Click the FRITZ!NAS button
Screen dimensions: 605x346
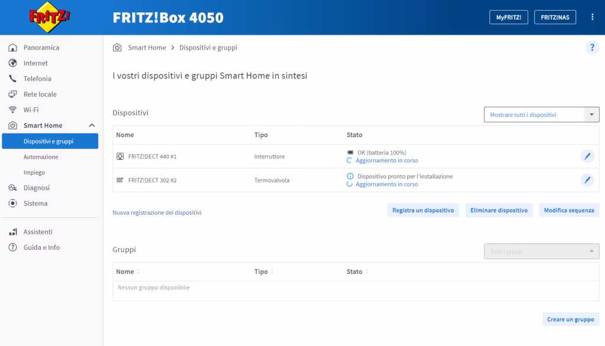(x=555, y=17)
